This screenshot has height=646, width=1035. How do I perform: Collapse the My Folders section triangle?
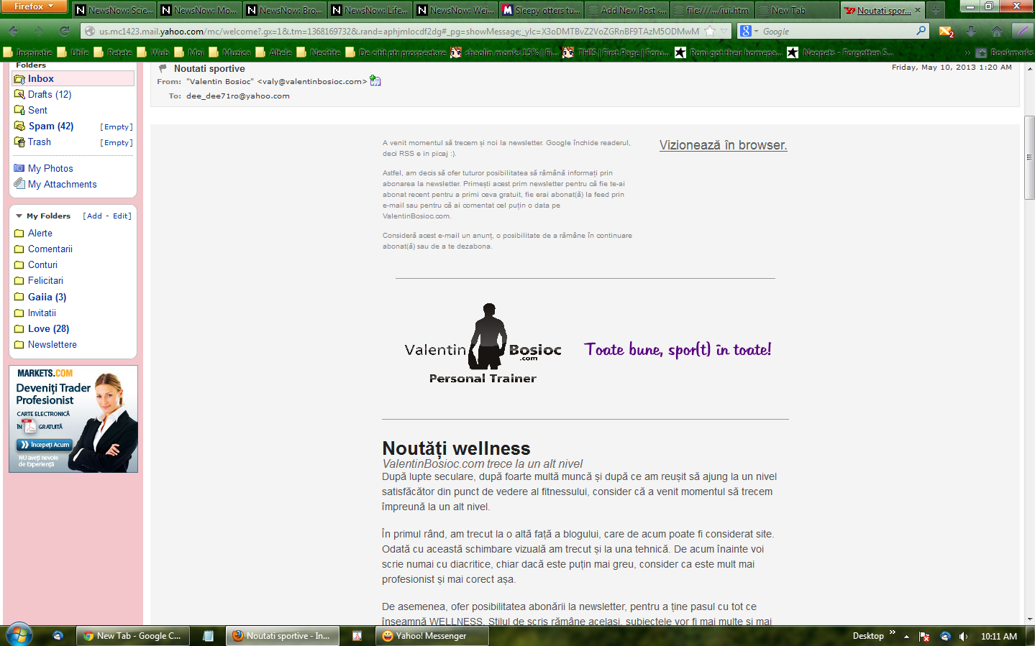point(19,216)
